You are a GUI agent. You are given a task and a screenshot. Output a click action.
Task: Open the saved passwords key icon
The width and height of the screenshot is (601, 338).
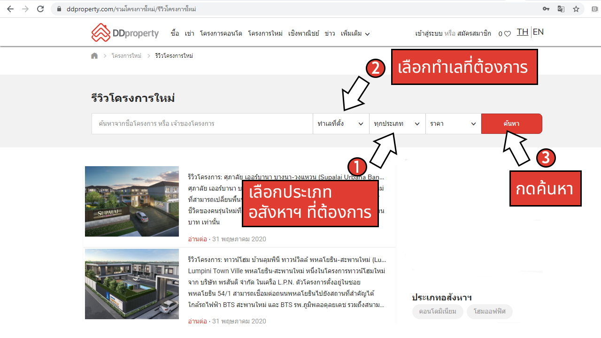pyautogui.click(x=546, y=9)
